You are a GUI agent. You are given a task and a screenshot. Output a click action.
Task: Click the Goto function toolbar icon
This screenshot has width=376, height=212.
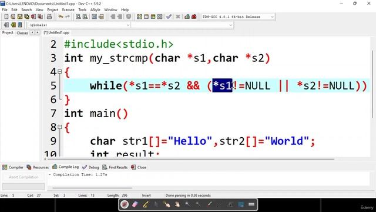pos(94,16)
